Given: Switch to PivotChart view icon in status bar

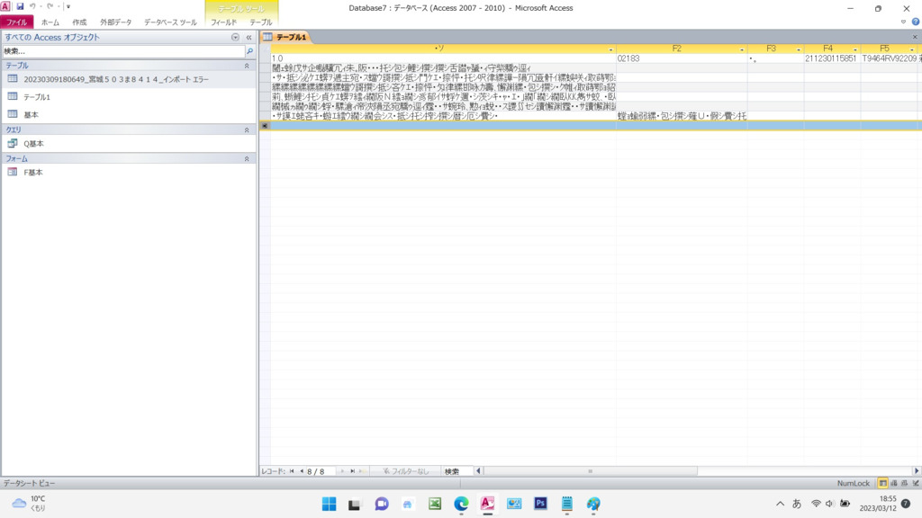Looking at the screenshot, I should 904,483.
